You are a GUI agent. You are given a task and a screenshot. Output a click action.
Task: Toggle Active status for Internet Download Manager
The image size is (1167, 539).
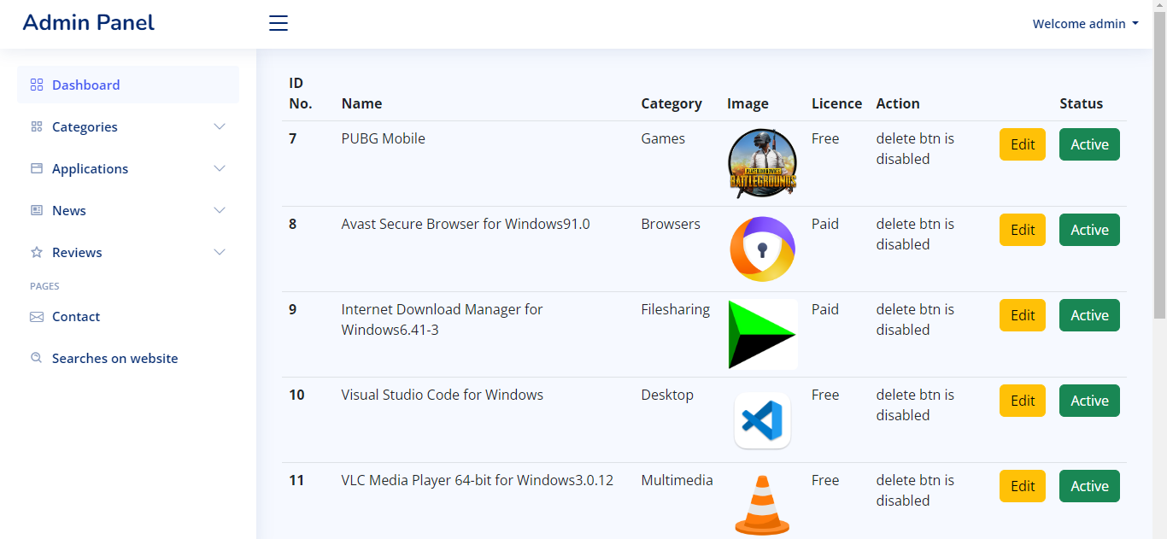coord(1089,315)
